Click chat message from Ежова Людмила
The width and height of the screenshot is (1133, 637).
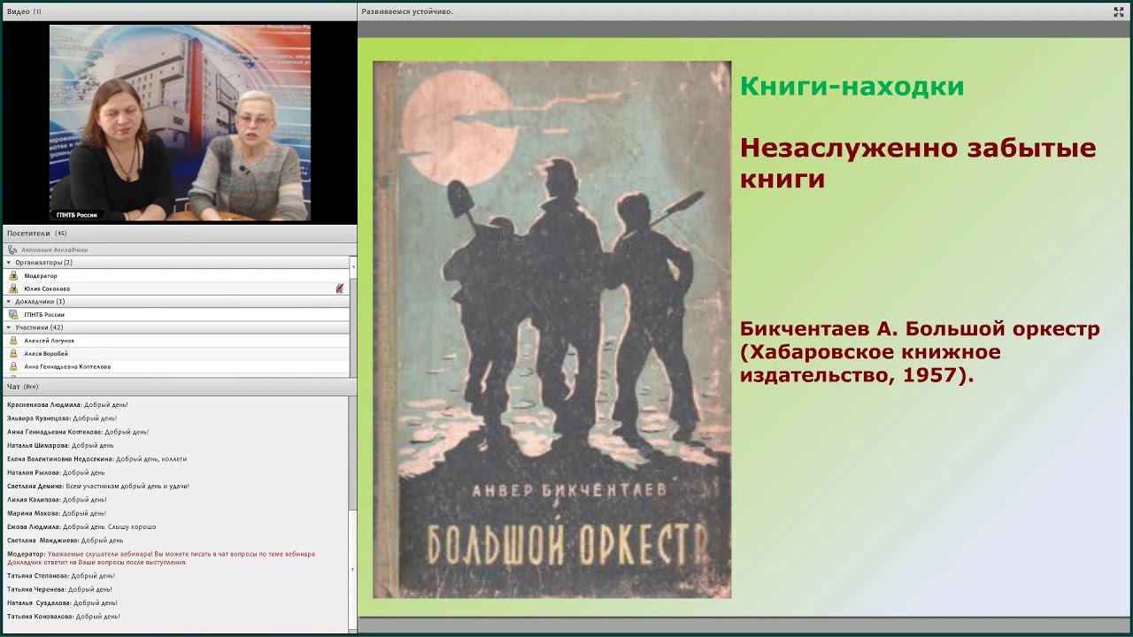point(81,526)
